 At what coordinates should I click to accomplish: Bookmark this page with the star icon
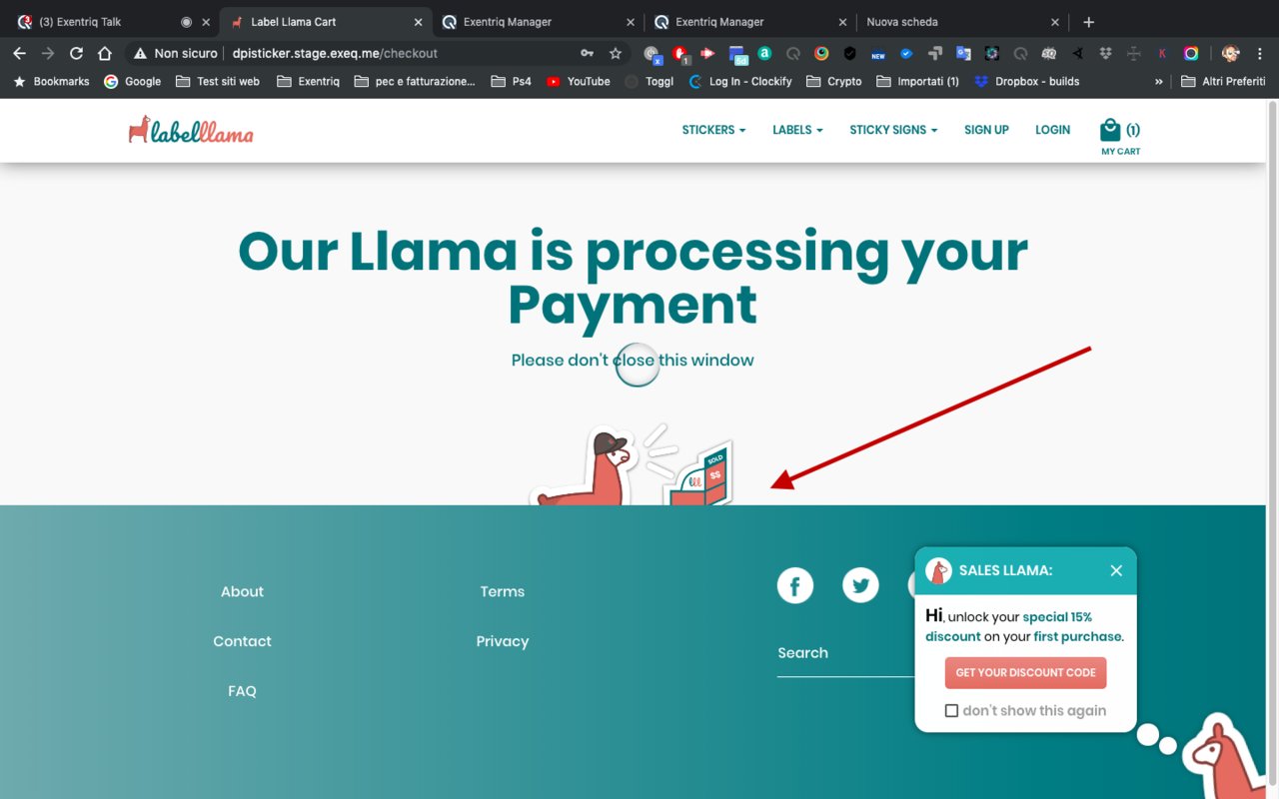coord(616,53)
